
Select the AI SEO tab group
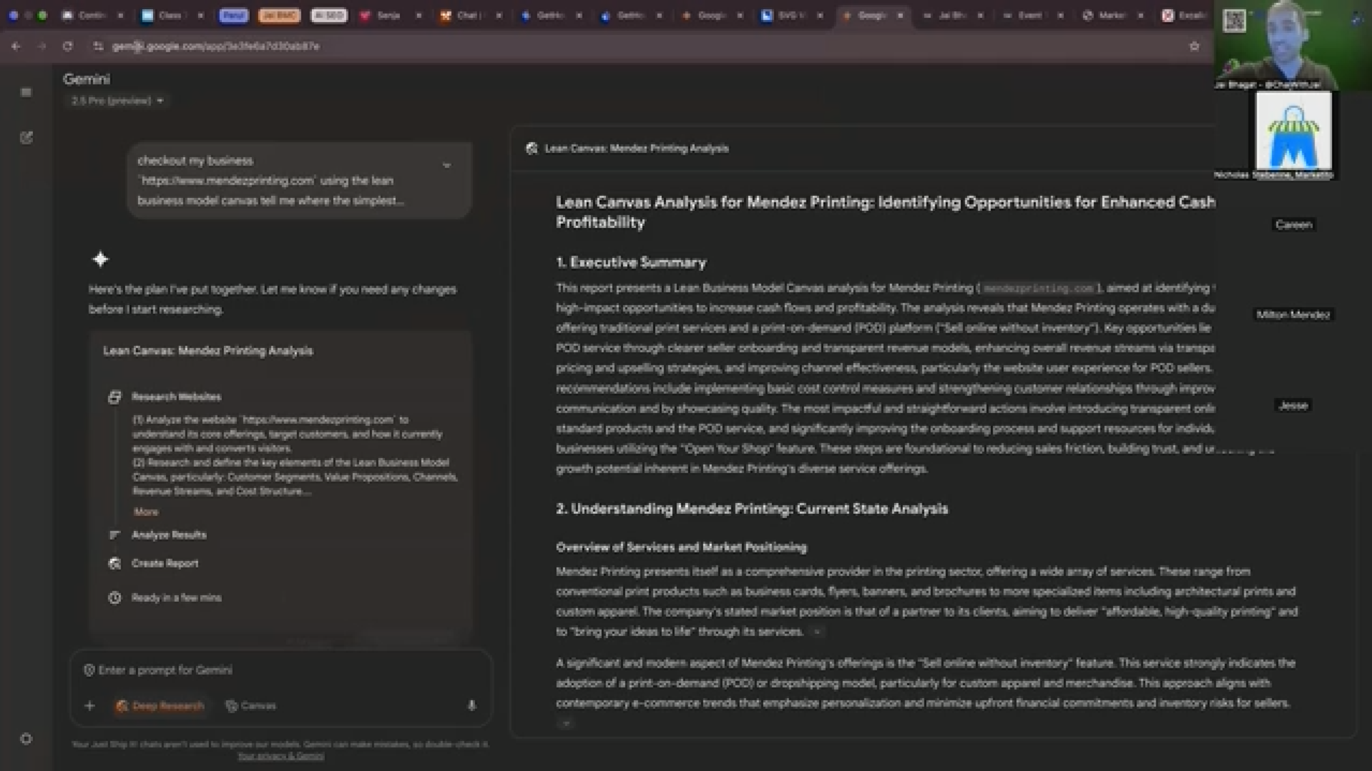(x=328, y=15)
